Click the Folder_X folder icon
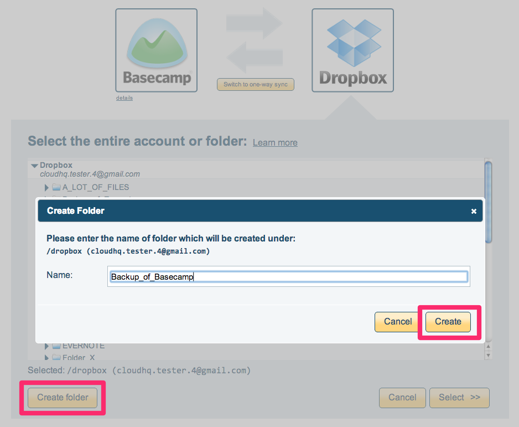The height and width of the screenshot is (427, 519). pos(56,358)
